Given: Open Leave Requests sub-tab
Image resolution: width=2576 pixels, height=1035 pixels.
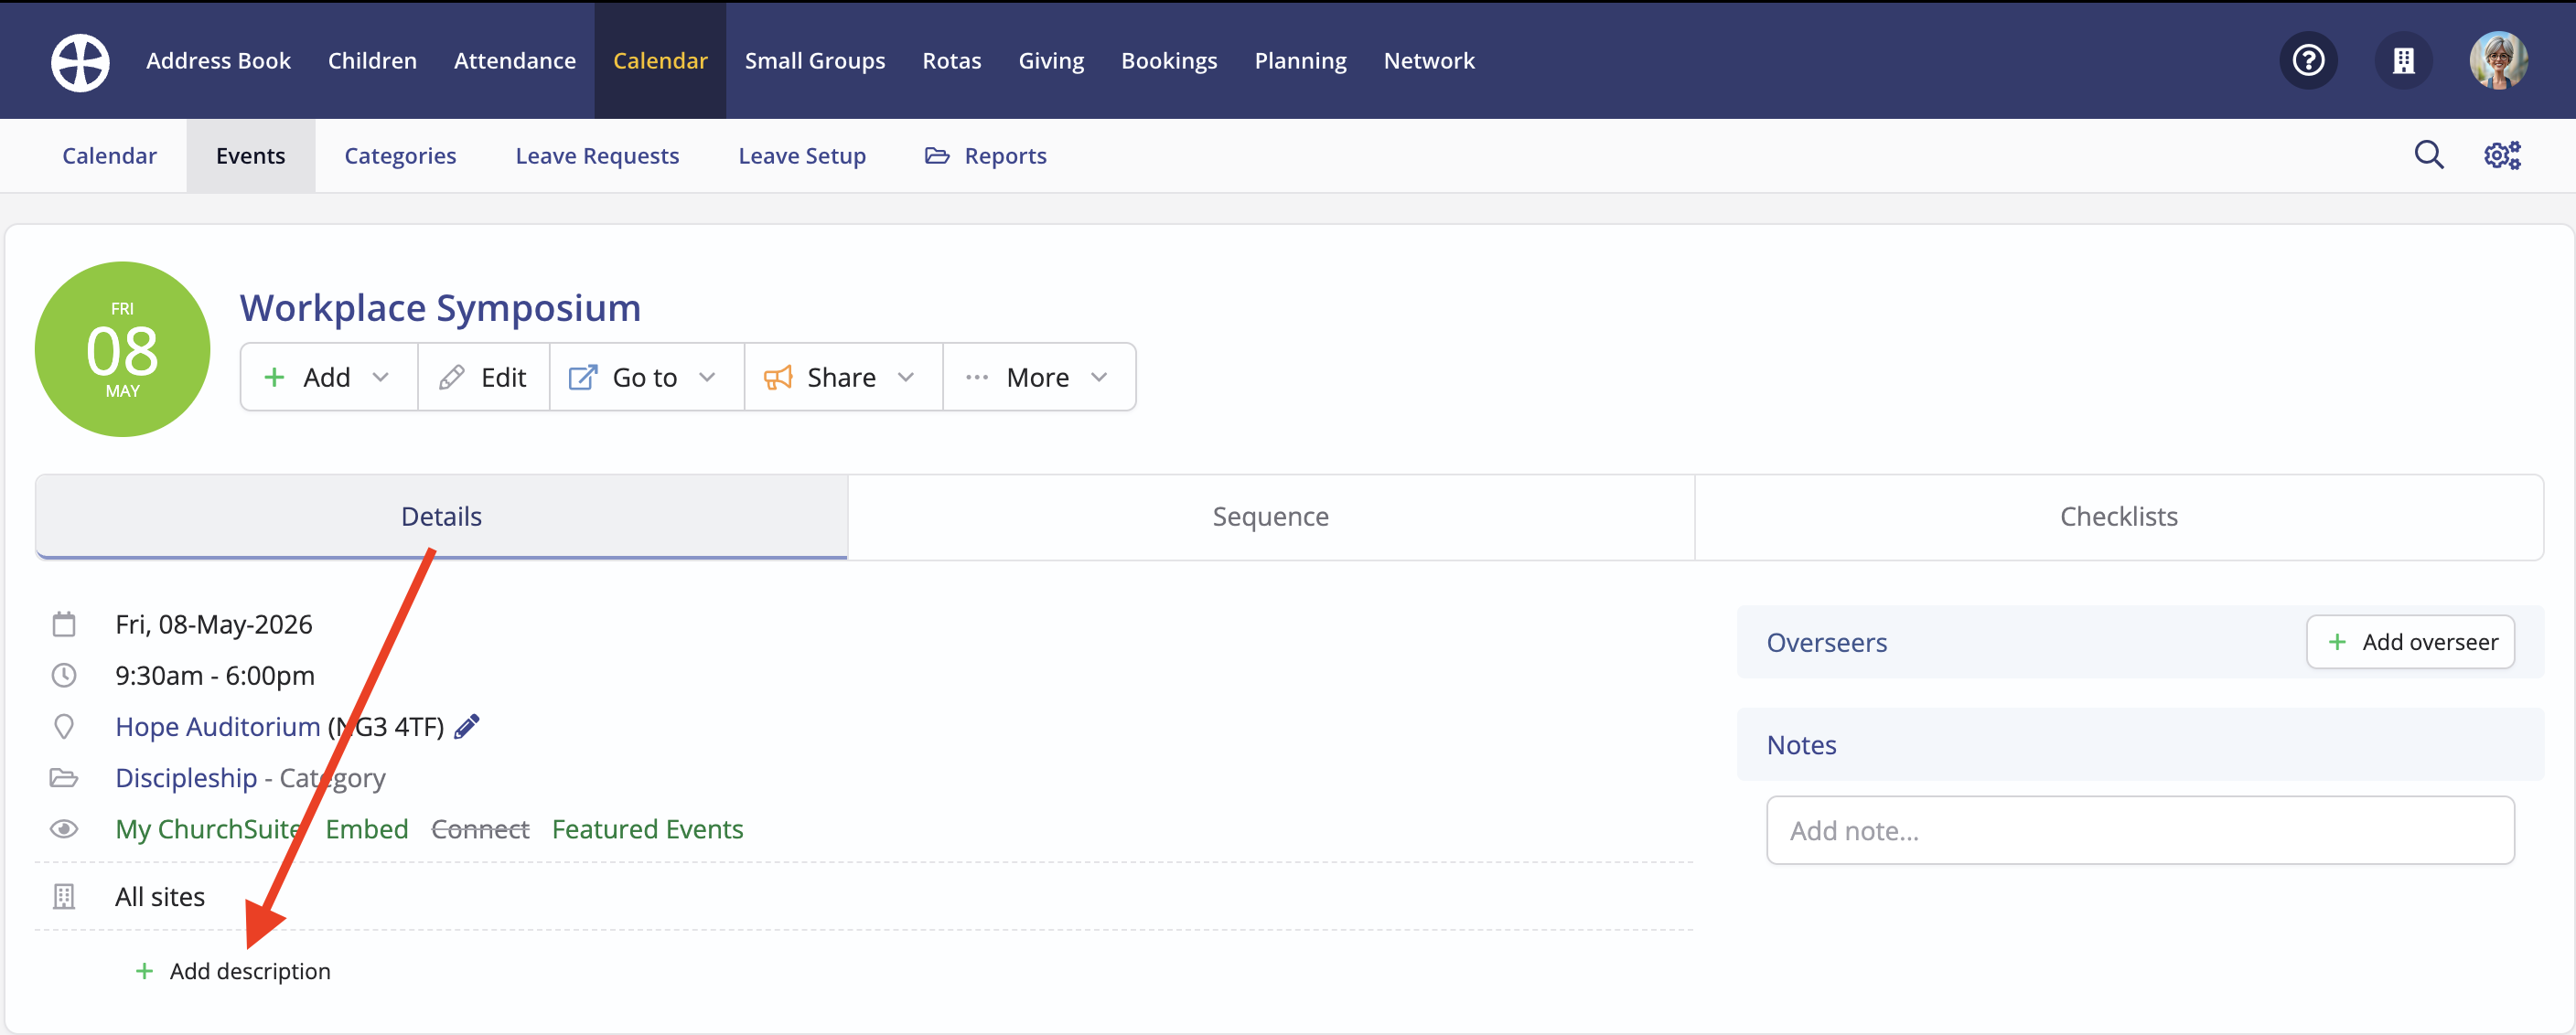Looking at the screenshot, I should coord(597,155).
